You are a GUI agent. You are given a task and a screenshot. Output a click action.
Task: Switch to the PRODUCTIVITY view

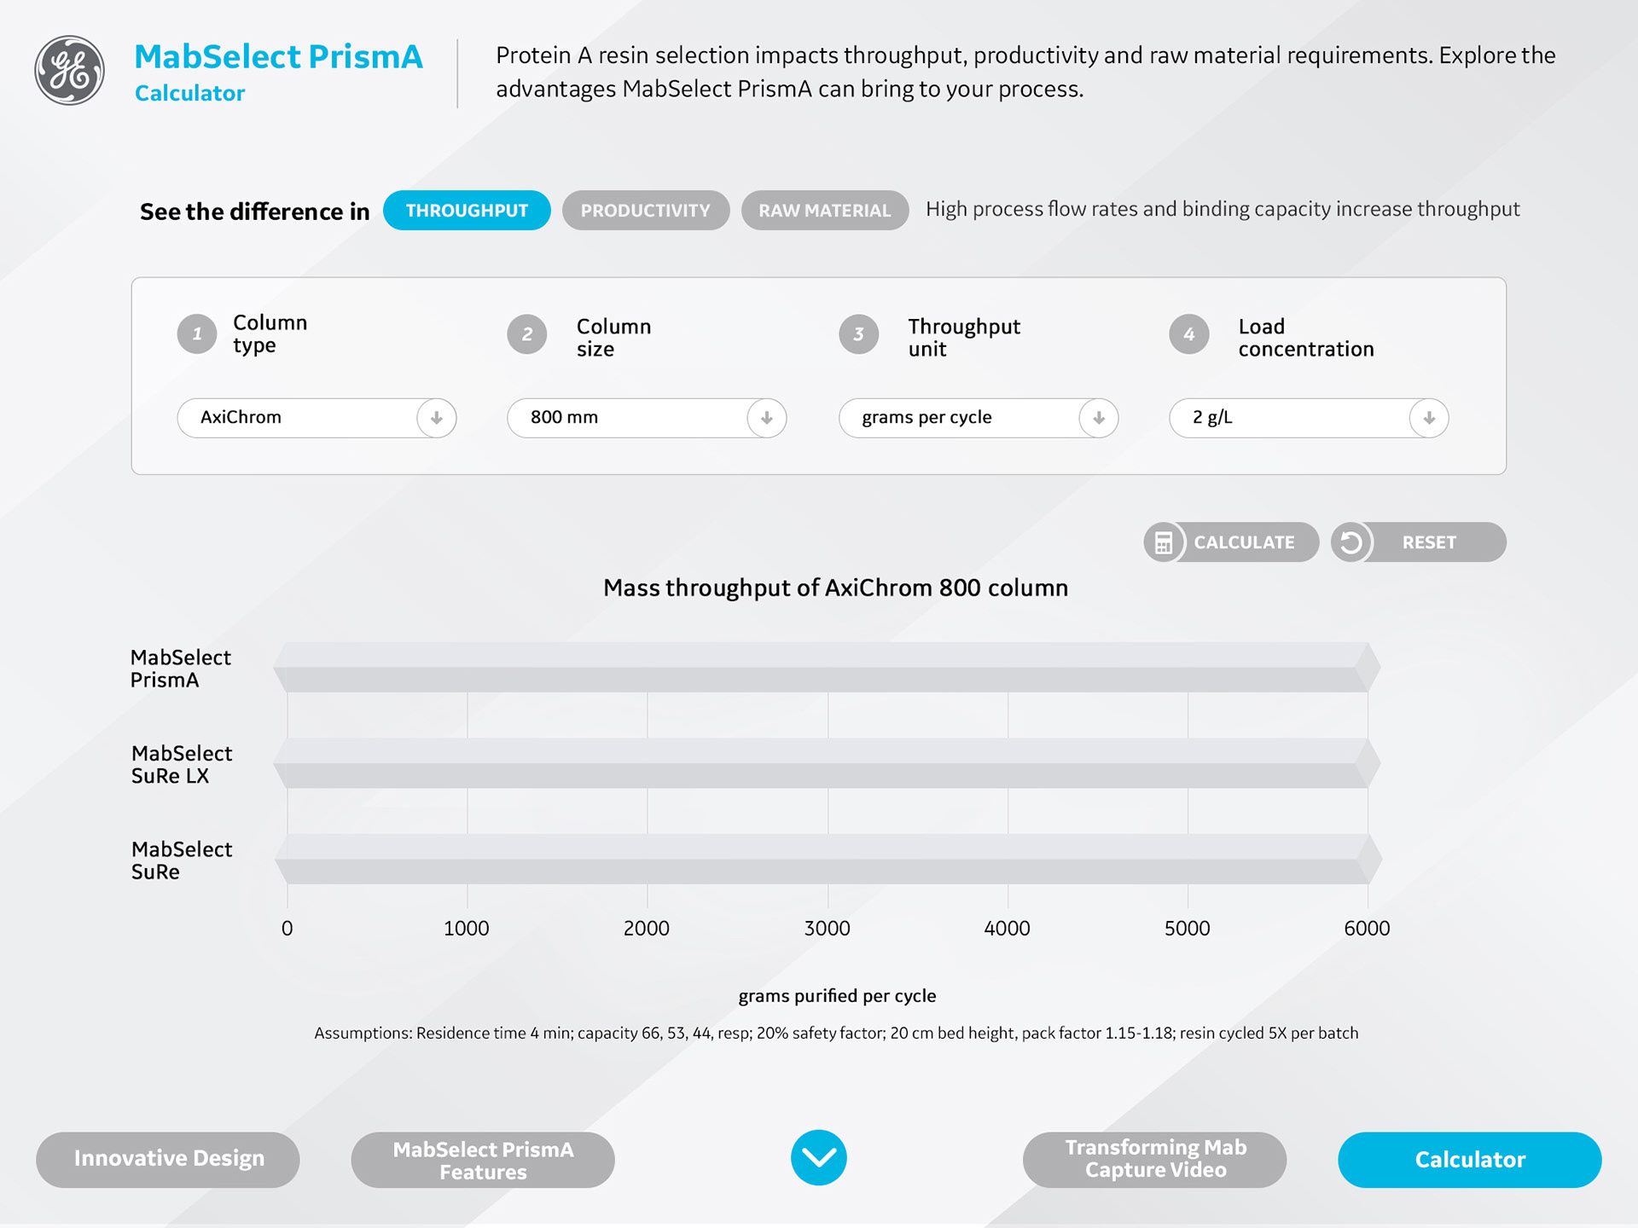[645, 211]
